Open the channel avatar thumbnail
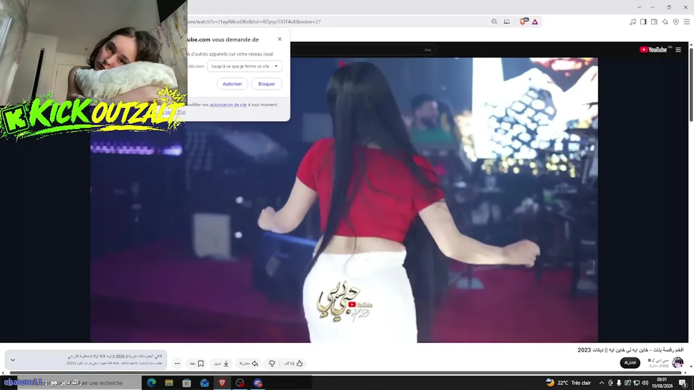Screen dimensions: 694x390 tap(678, 362)
